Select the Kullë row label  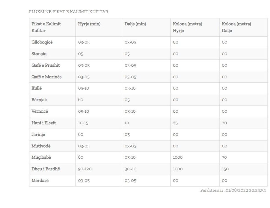(37, 88)
